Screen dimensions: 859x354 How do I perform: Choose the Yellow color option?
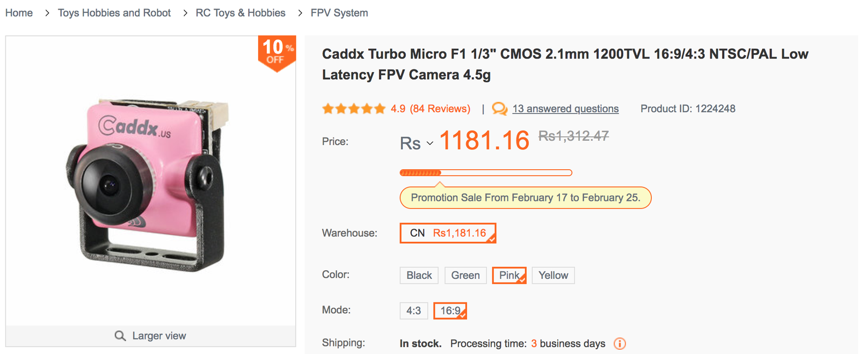553,276
